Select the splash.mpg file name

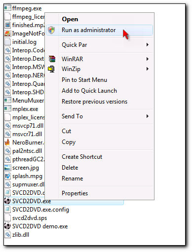tap(27, 176)
